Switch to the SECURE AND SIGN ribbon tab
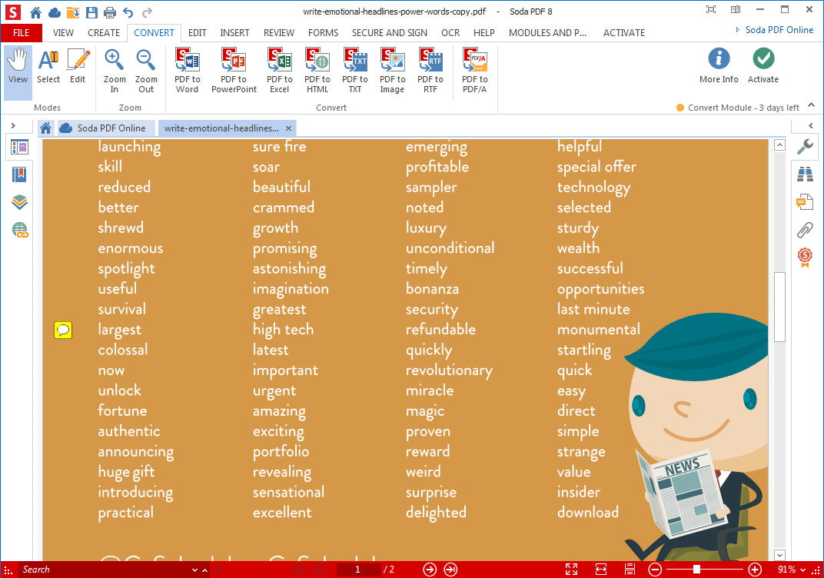Screen dimensions: 824x578 click(x=390, y=32)
